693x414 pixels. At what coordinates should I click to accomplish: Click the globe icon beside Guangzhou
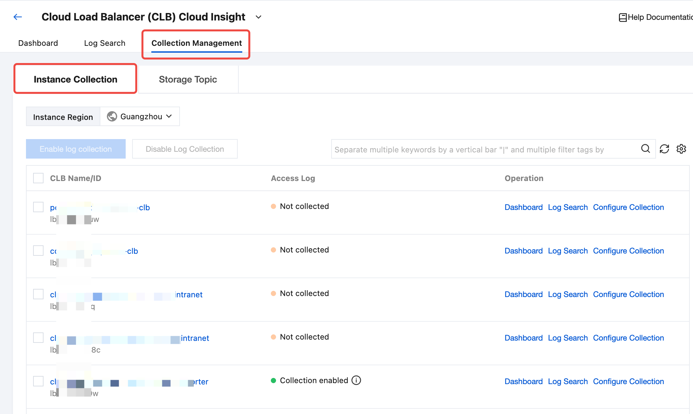click(112, 116)
